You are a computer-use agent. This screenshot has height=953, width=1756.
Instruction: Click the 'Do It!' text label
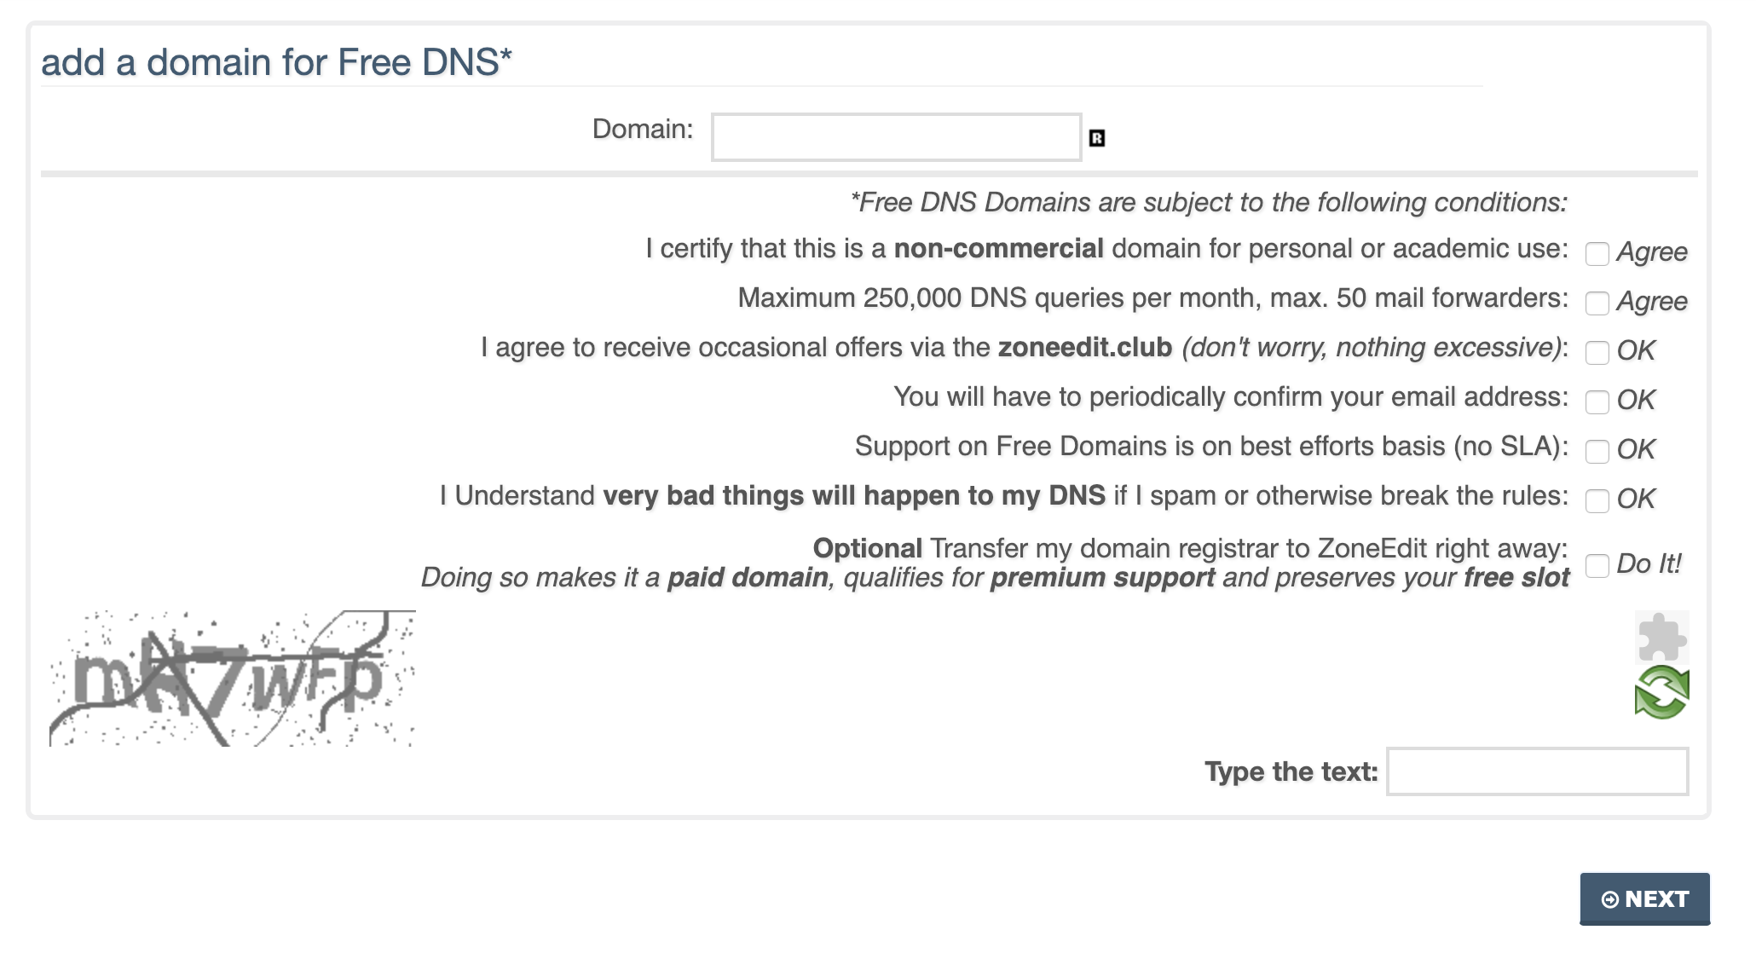(1649, 564)
